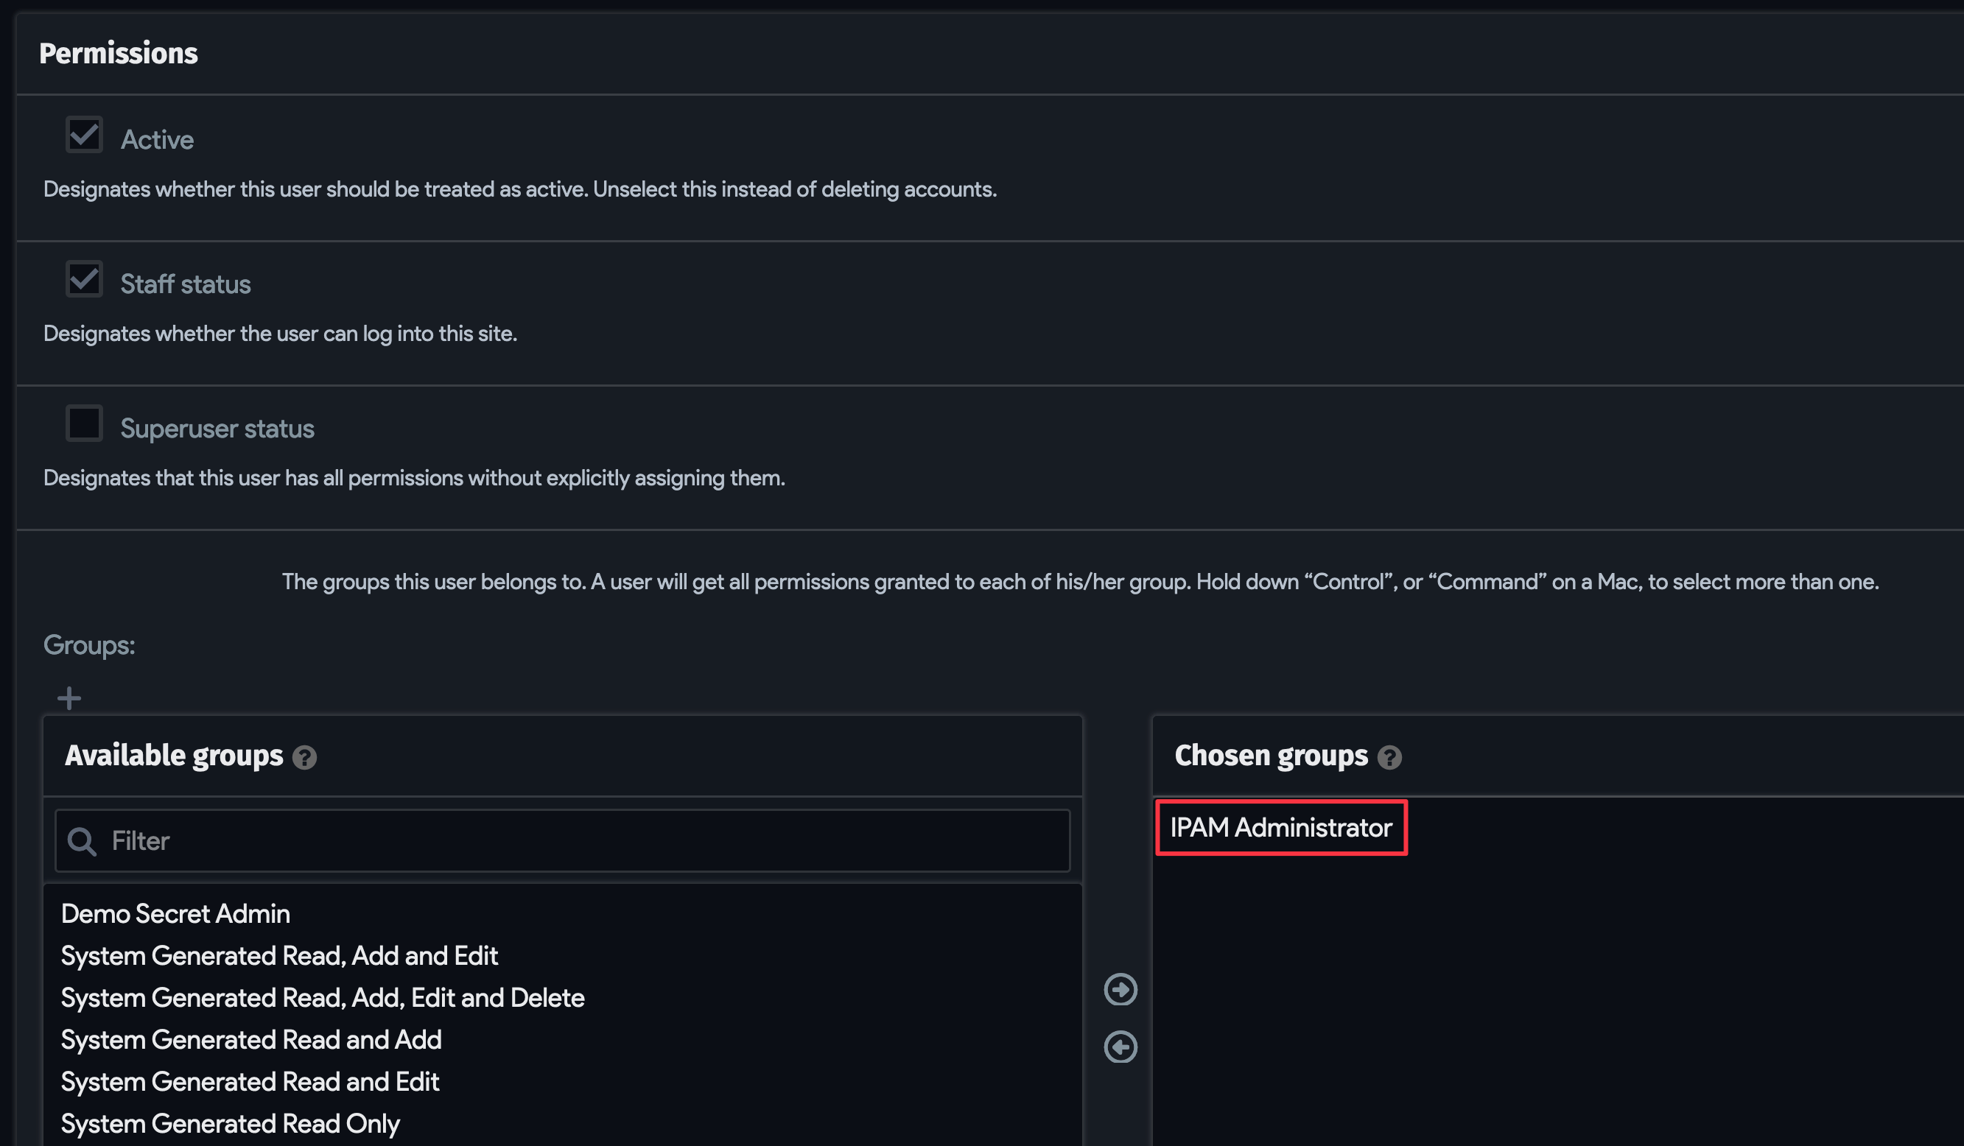This screenshot has height=1146, width=1964.
Task: Open the Available groups help tooltip
Action: 305,756
